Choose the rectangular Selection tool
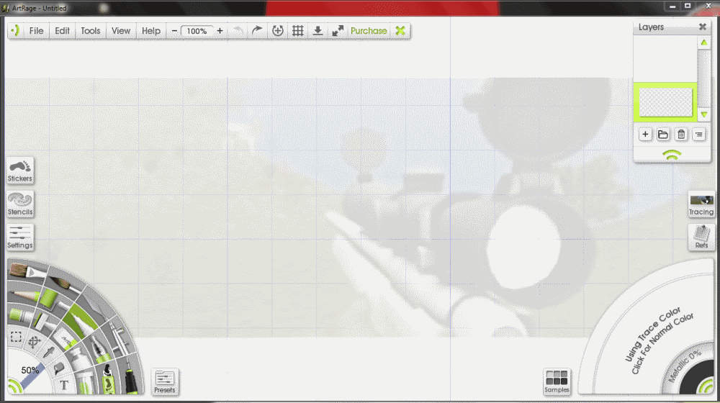Screen dimensions: 720x403 [16, 337]
